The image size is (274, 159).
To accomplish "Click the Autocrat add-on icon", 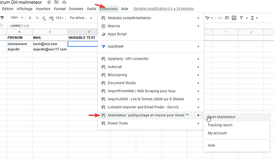I will [x=104, y=67].
